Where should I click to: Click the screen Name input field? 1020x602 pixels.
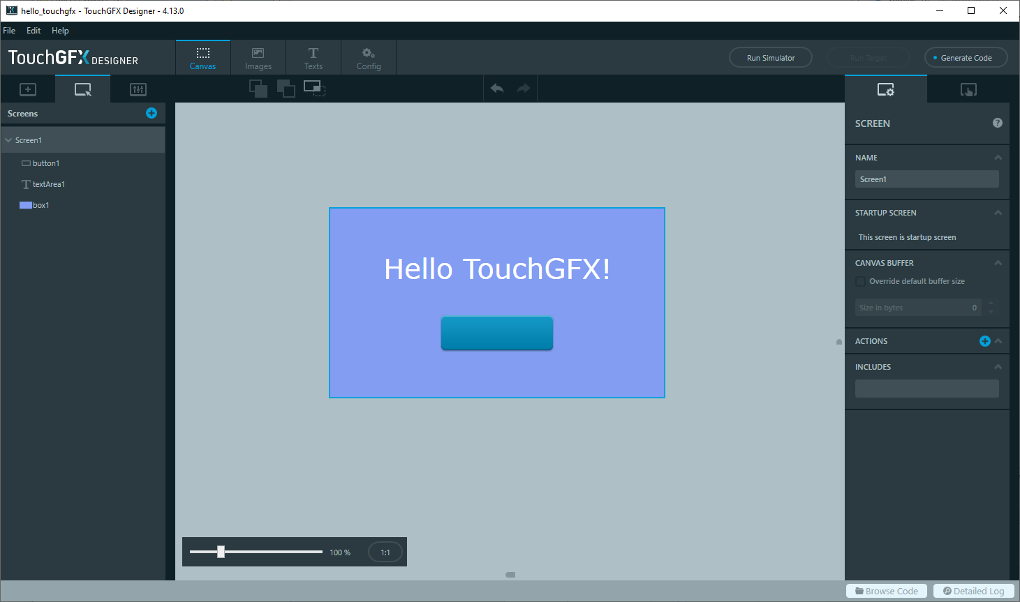926,179
